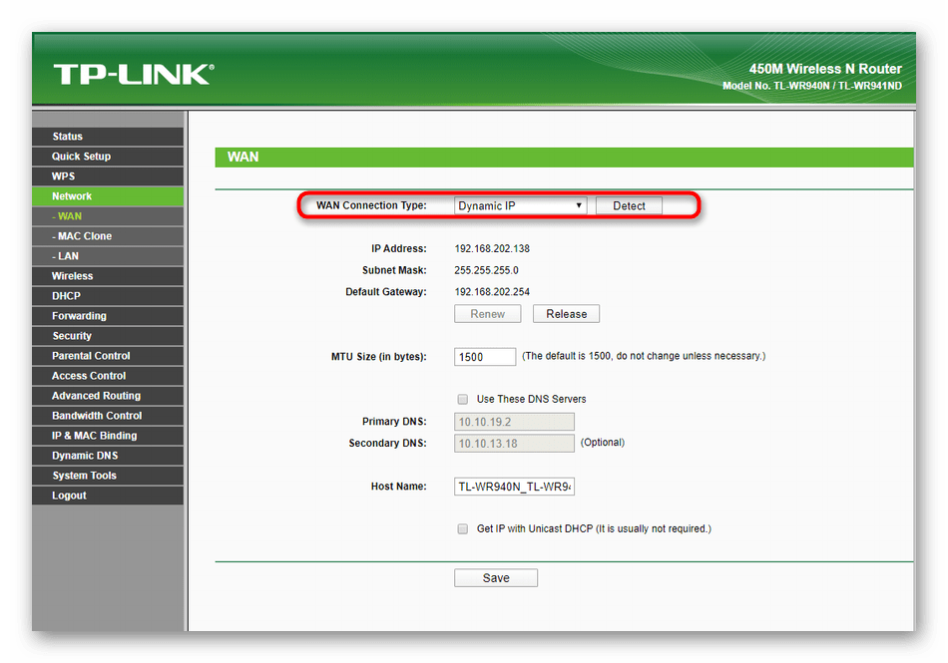Select the Network menu section
Screen dimensions: 948x663
click(x=108, y=196)
